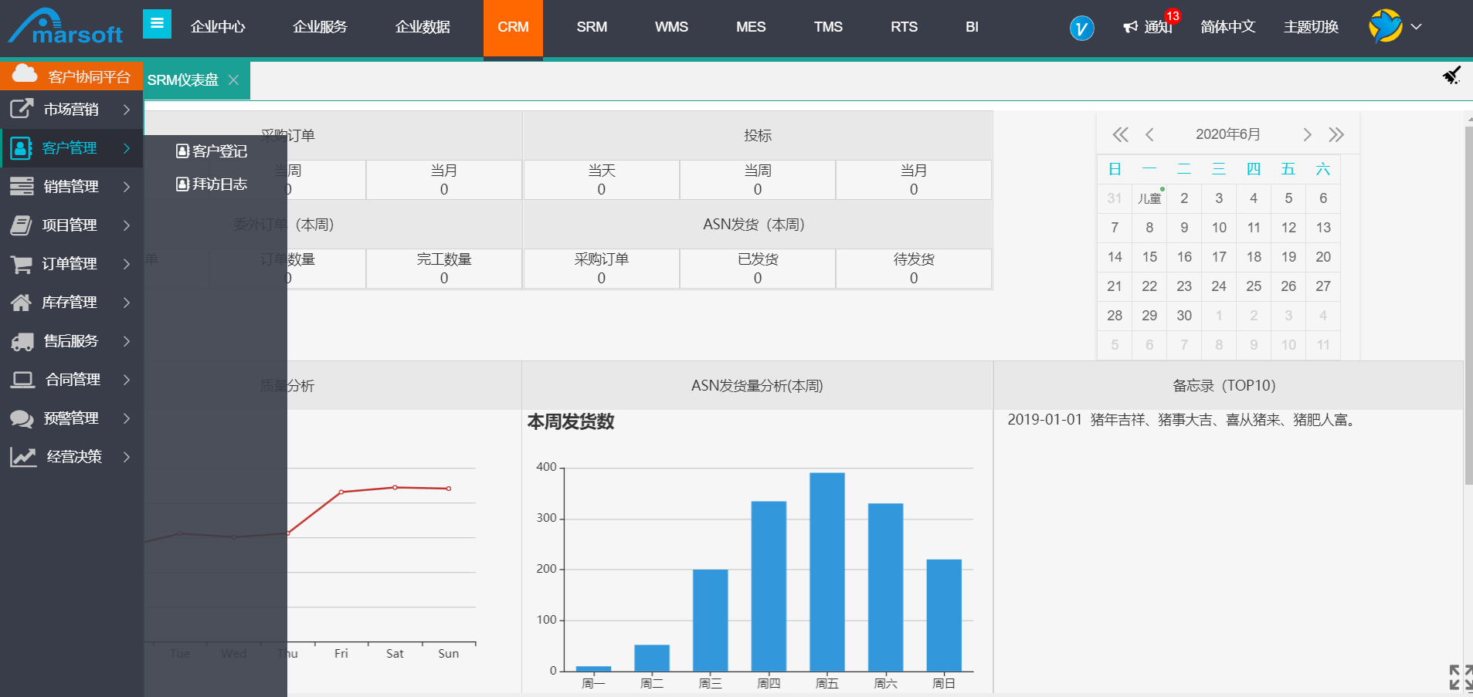Click the 经营决策 line chart icon
Screen dimensions: 1473x697
(23, 457)
